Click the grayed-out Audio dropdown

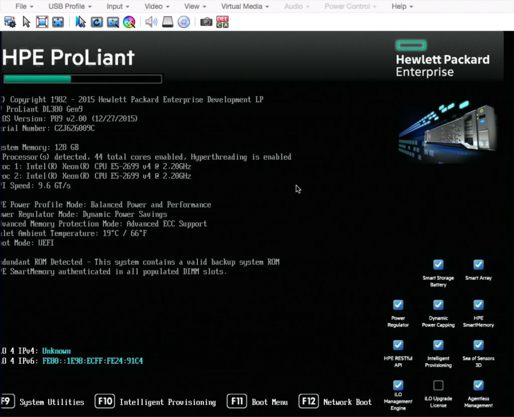(297, 6)
